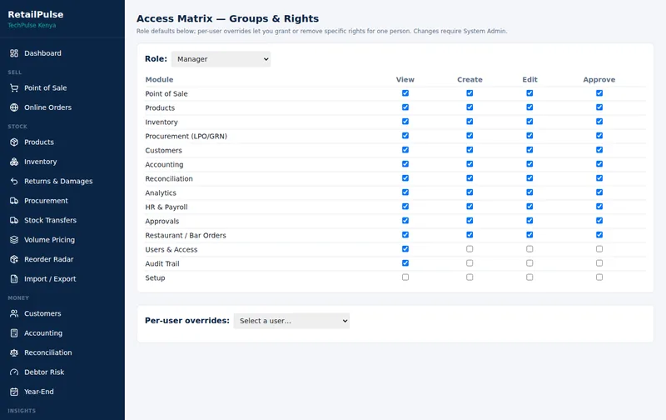Uncheck View for Approvals module
This screenshot has width=666, height=420.
tap(405, 221)
